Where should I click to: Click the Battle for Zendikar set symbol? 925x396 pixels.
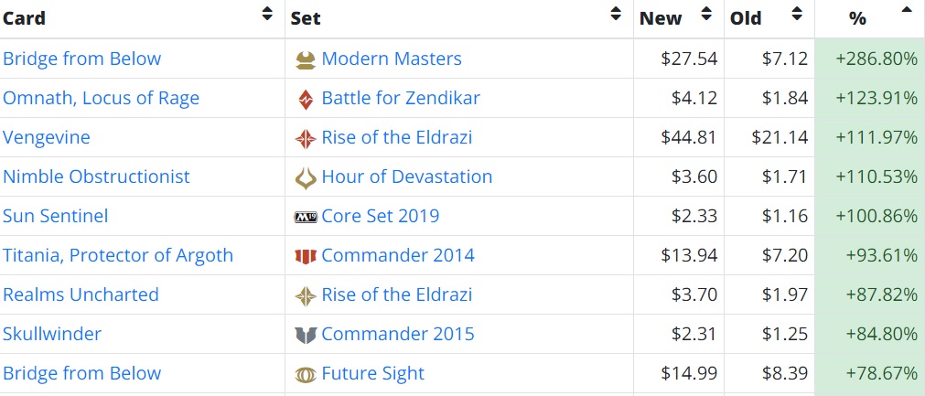(x=306, y=100)
